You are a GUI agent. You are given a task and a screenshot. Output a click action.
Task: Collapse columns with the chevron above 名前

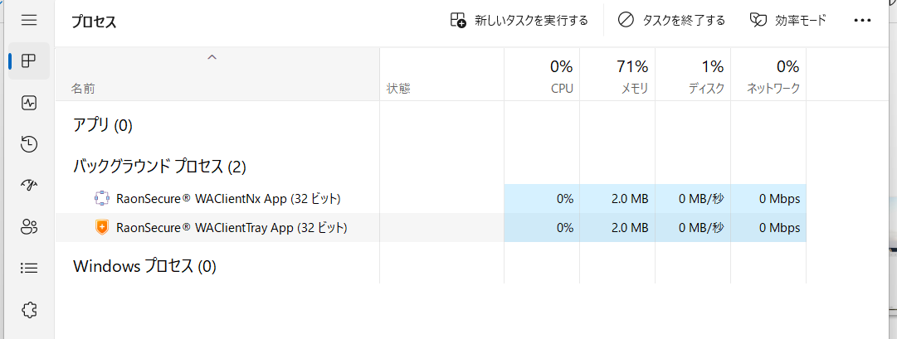(x=212, y=57)
